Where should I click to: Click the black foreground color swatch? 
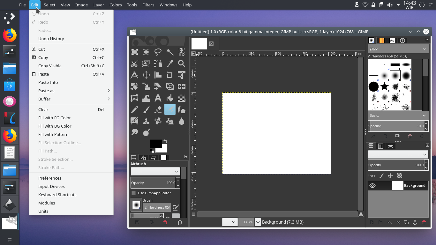coord(156,144)
